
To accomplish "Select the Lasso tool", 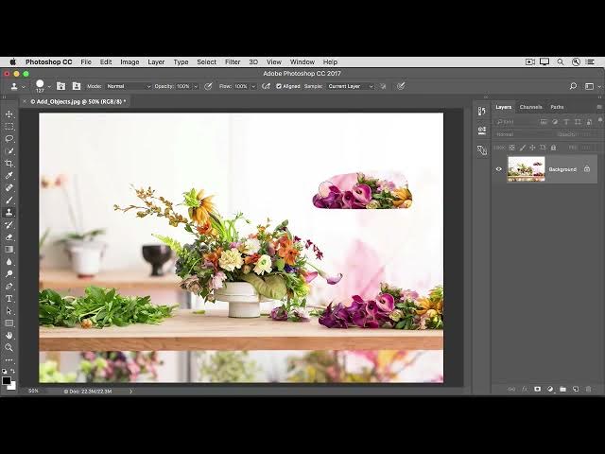I will coord(9,139).
